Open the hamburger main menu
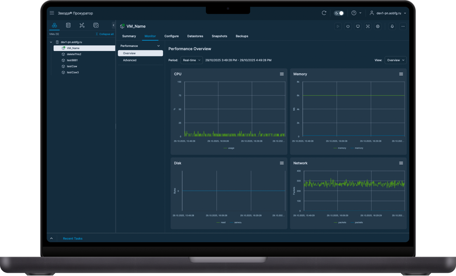The height and width of the screenshot is (276, 456). [x=52, y=13]
